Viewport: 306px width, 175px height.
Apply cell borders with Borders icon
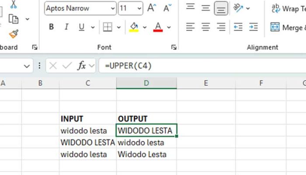point(108,27)
